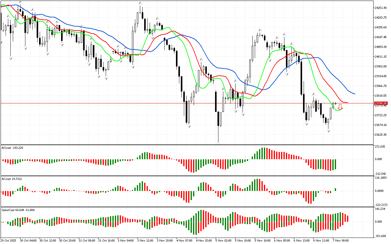Click the current price tag 23780.38

point(381,103)
